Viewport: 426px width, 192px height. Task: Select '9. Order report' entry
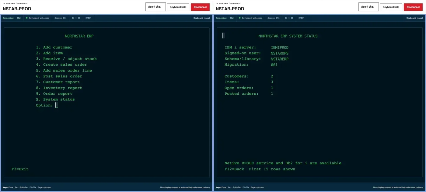coord(54,93)
